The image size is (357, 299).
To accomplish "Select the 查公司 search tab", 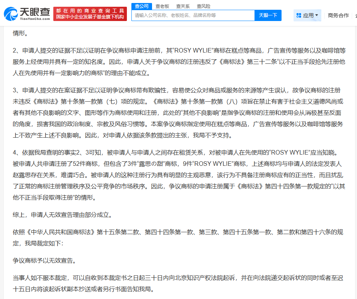I will click(x=142, y=6).
